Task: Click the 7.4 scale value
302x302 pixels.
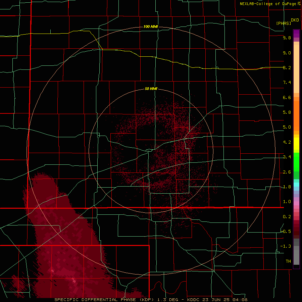Action: click(x=287, y=83)
